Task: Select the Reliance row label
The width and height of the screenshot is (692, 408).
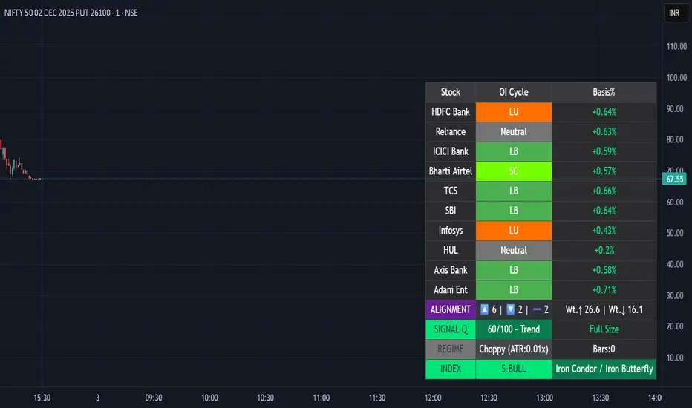Action: click(x=451, y=131)
